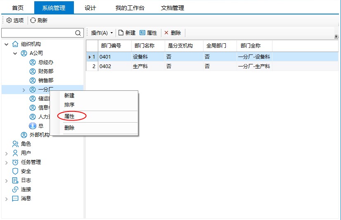Click the 日志 log icon

(x=15, y=180)
